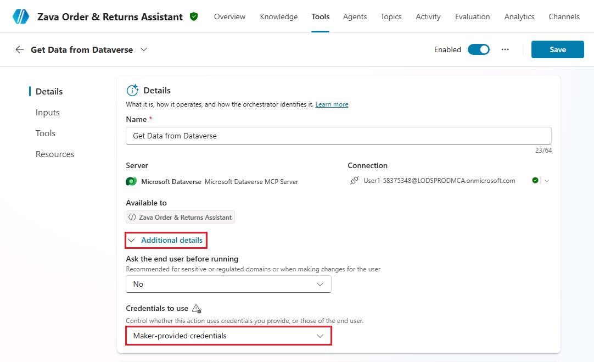The width and height of the screenshot is (594, 362).
Task: Go to the Overview tab
Action: coord(229,16)
